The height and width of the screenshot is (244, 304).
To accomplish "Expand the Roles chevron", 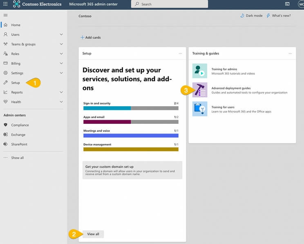I will (61, 54).
